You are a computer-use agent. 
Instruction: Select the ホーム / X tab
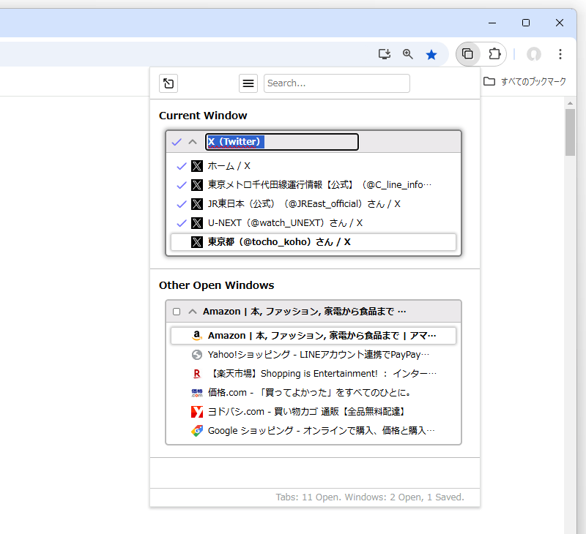pyautogui.click(x=314, y=166)
